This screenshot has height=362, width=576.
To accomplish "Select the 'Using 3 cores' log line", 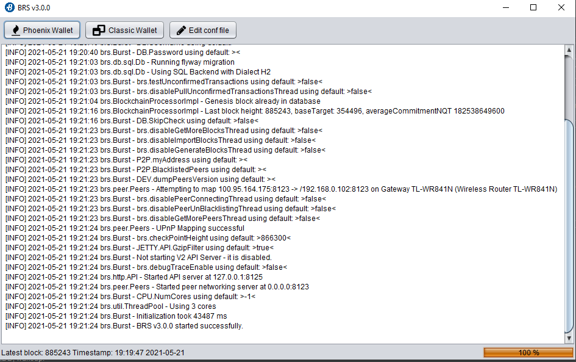I will click(110, 306).
